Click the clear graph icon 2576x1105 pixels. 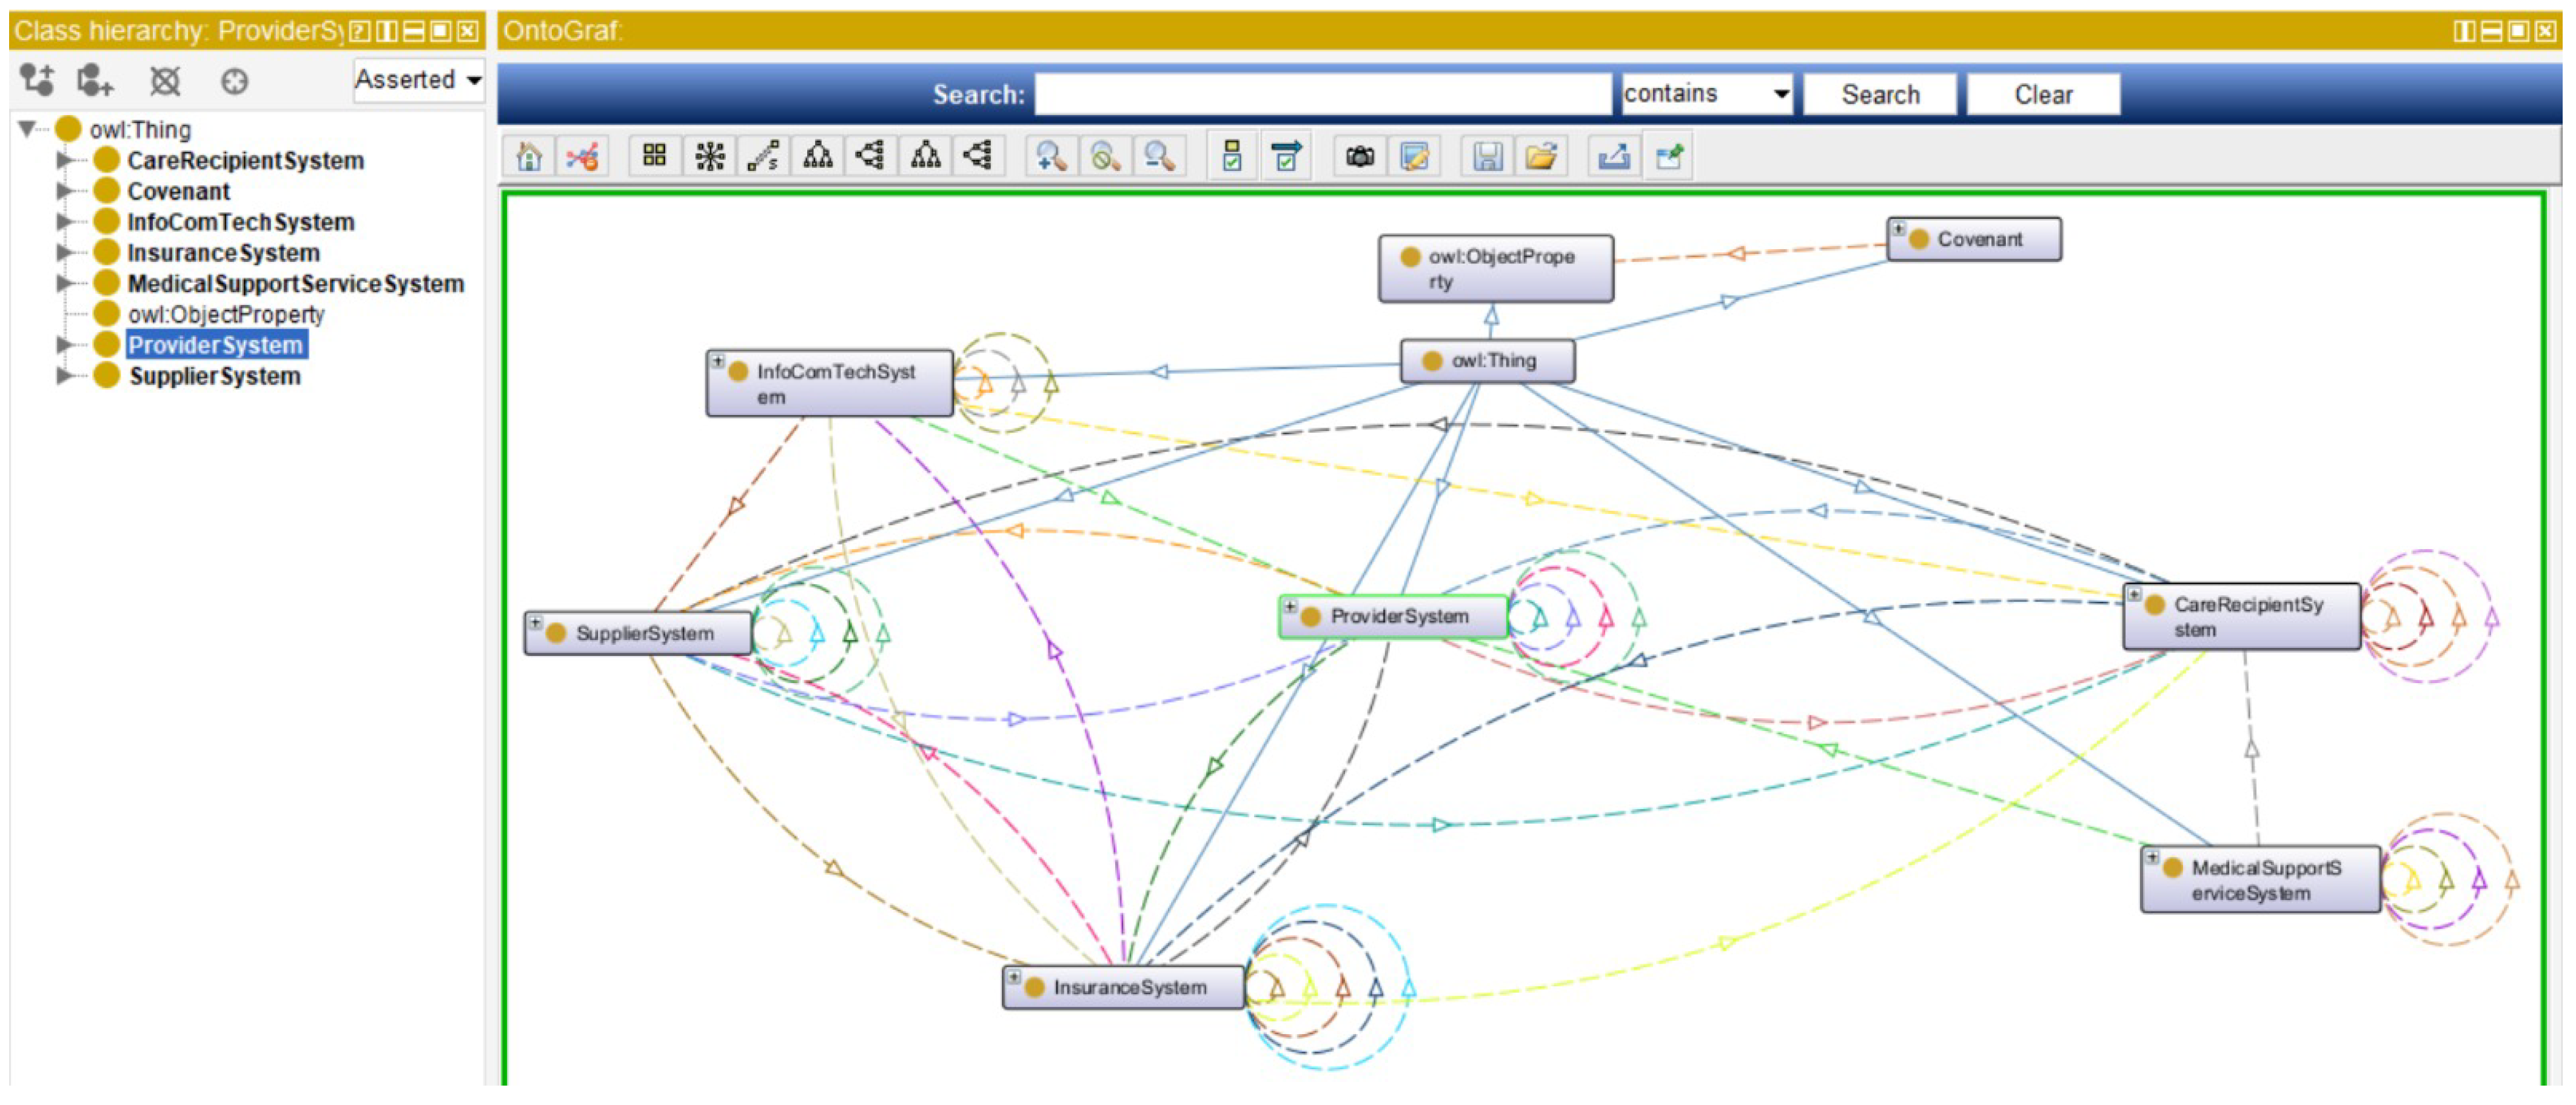[x=583, y=157]
